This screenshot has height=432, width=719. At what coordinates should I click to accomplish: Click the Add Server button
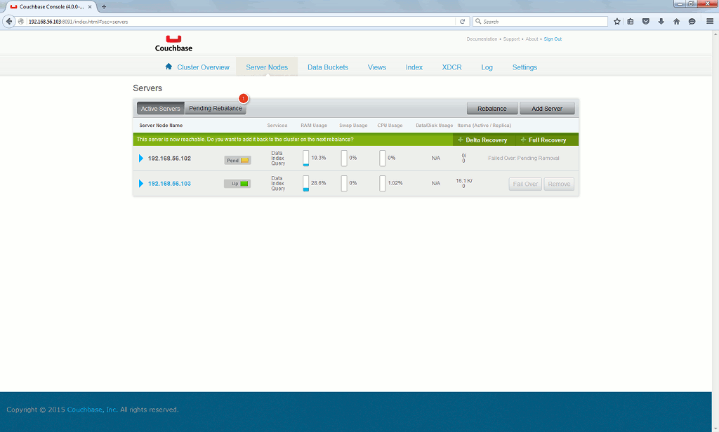[547, 108]
